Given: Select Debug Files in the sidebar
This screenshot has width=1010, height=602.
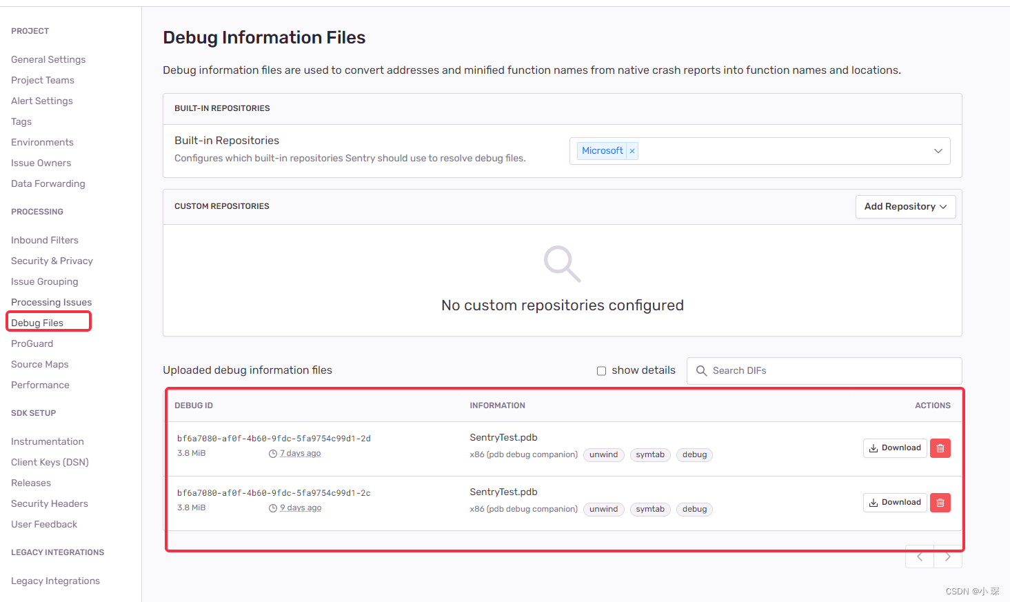Looking at the screenshot, I should click(37, 323).
